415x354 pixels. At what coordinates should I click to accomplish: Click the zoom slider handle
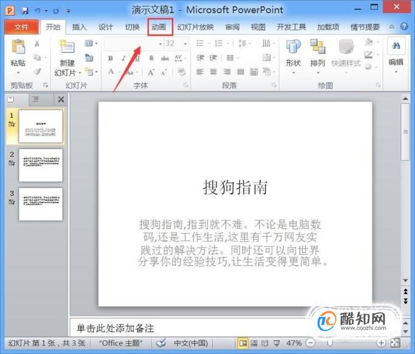tap(329, 343)
